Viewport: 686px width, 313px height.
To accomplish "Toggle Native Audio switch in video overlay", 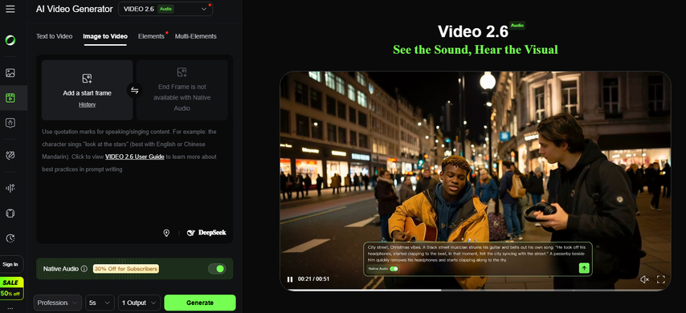I will [394, 269].
